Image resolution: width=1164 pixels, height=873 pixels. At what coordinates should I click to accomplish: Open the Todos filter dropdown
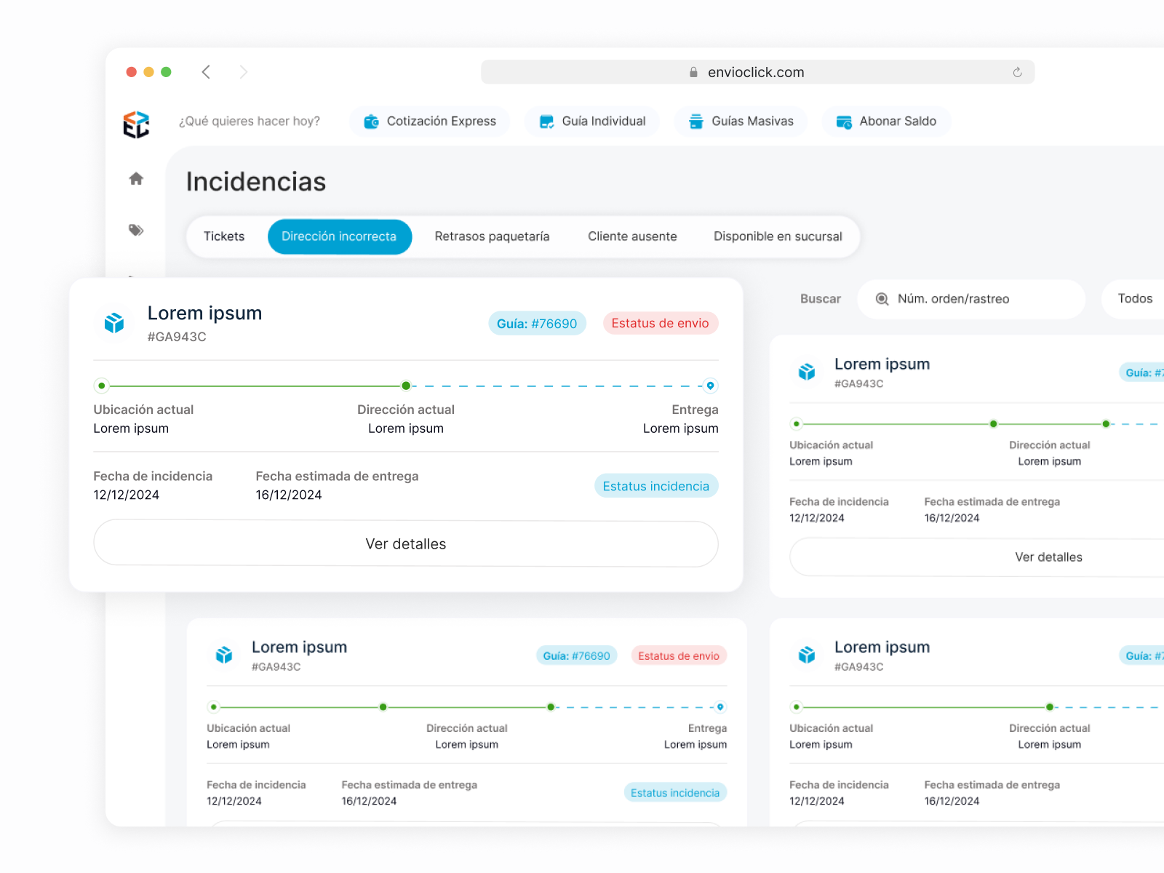(x=1136, y=298)
